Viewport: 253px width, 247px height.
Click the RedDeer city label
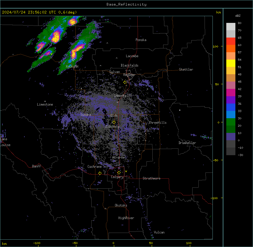pyautogui.click(x=129, y=75)
